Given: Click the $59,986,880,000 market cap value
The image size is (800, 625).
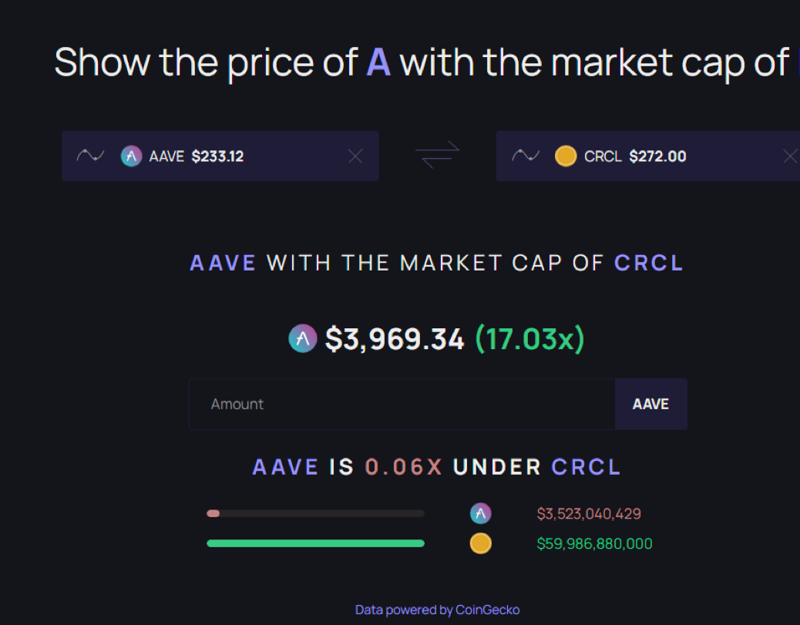Looking at the screenshot, I should click(x=594, y=544).
